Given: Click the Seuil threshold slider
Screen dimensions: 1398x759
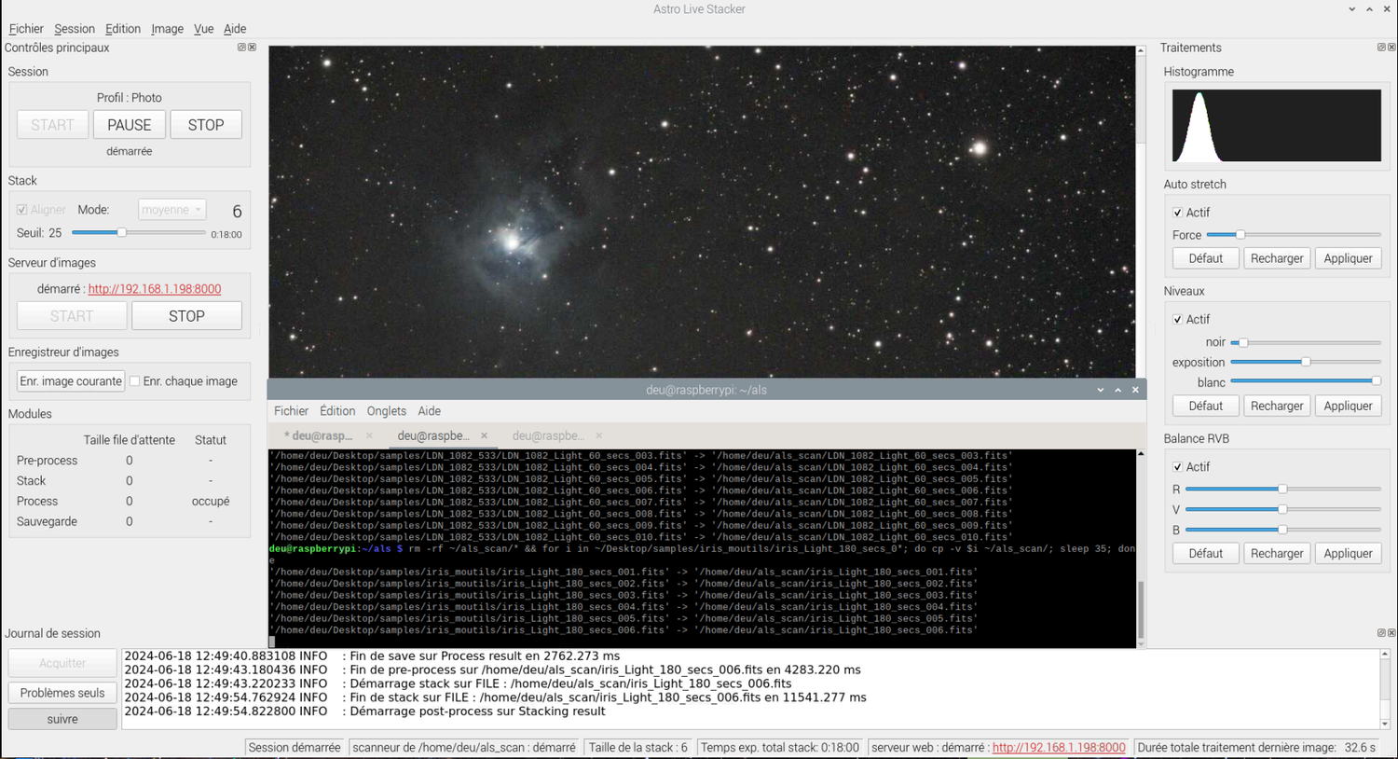Looking at the screenshot, I should pos(138,233).
